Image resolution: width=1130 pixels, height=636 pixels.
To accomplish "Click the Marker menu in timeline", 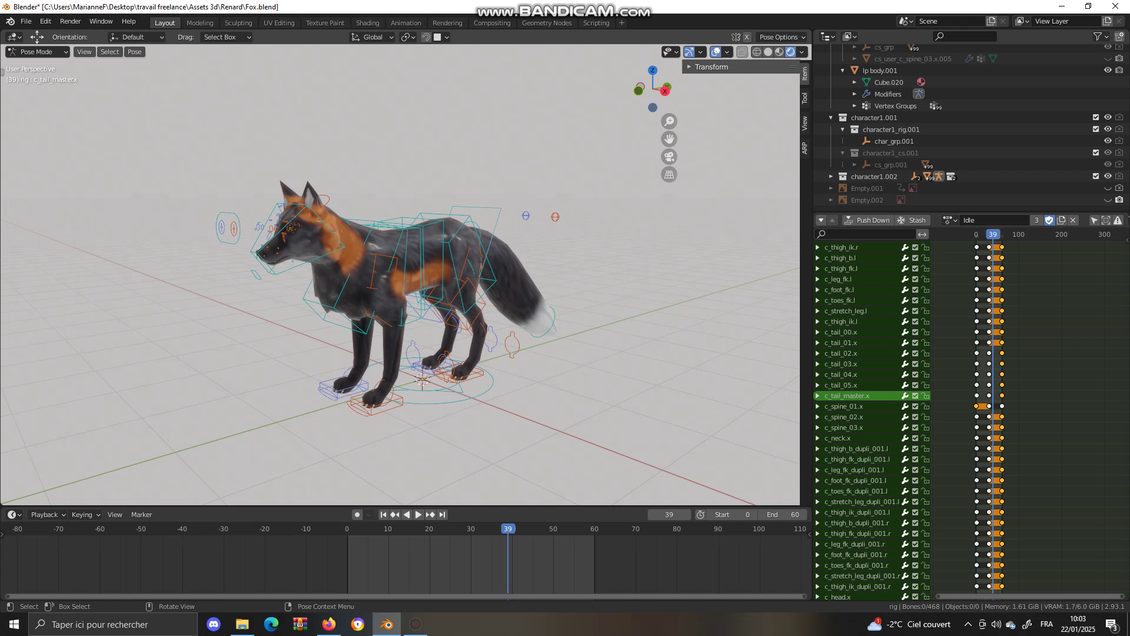I will [141, 515].
